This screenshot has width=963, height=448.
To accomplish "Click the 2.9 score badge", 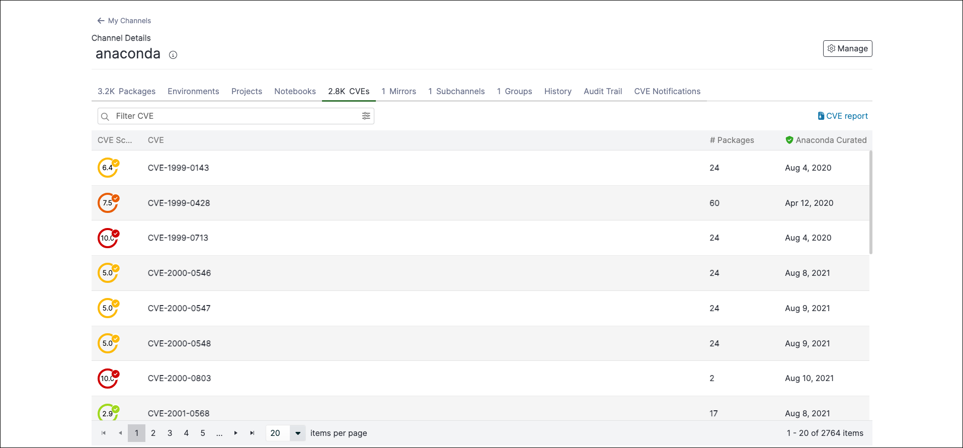I will (x=108, y=413).
